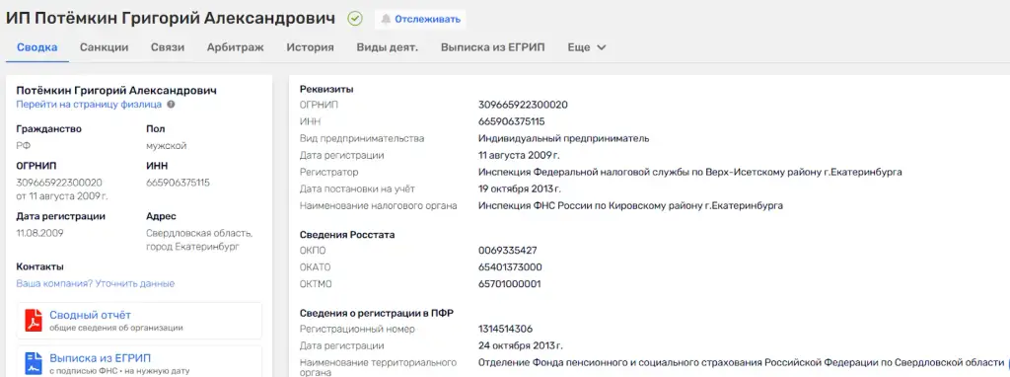Click the Наименование территориального органа label
1010x377 pixels.
378,367
